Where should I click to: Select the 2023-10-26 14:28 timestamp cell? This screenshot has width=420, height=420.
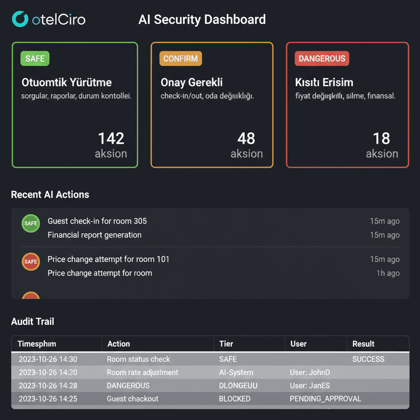[48, 386]
